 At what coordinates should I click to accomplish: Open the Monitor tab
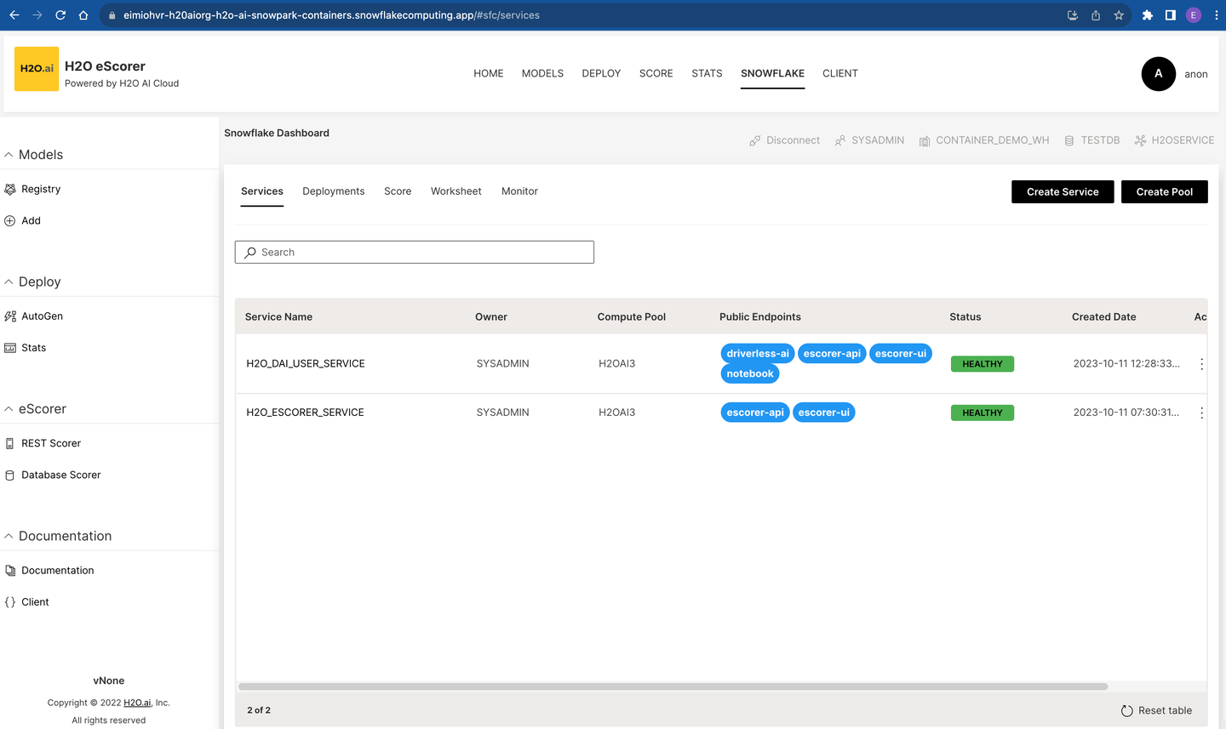point(519,191)
